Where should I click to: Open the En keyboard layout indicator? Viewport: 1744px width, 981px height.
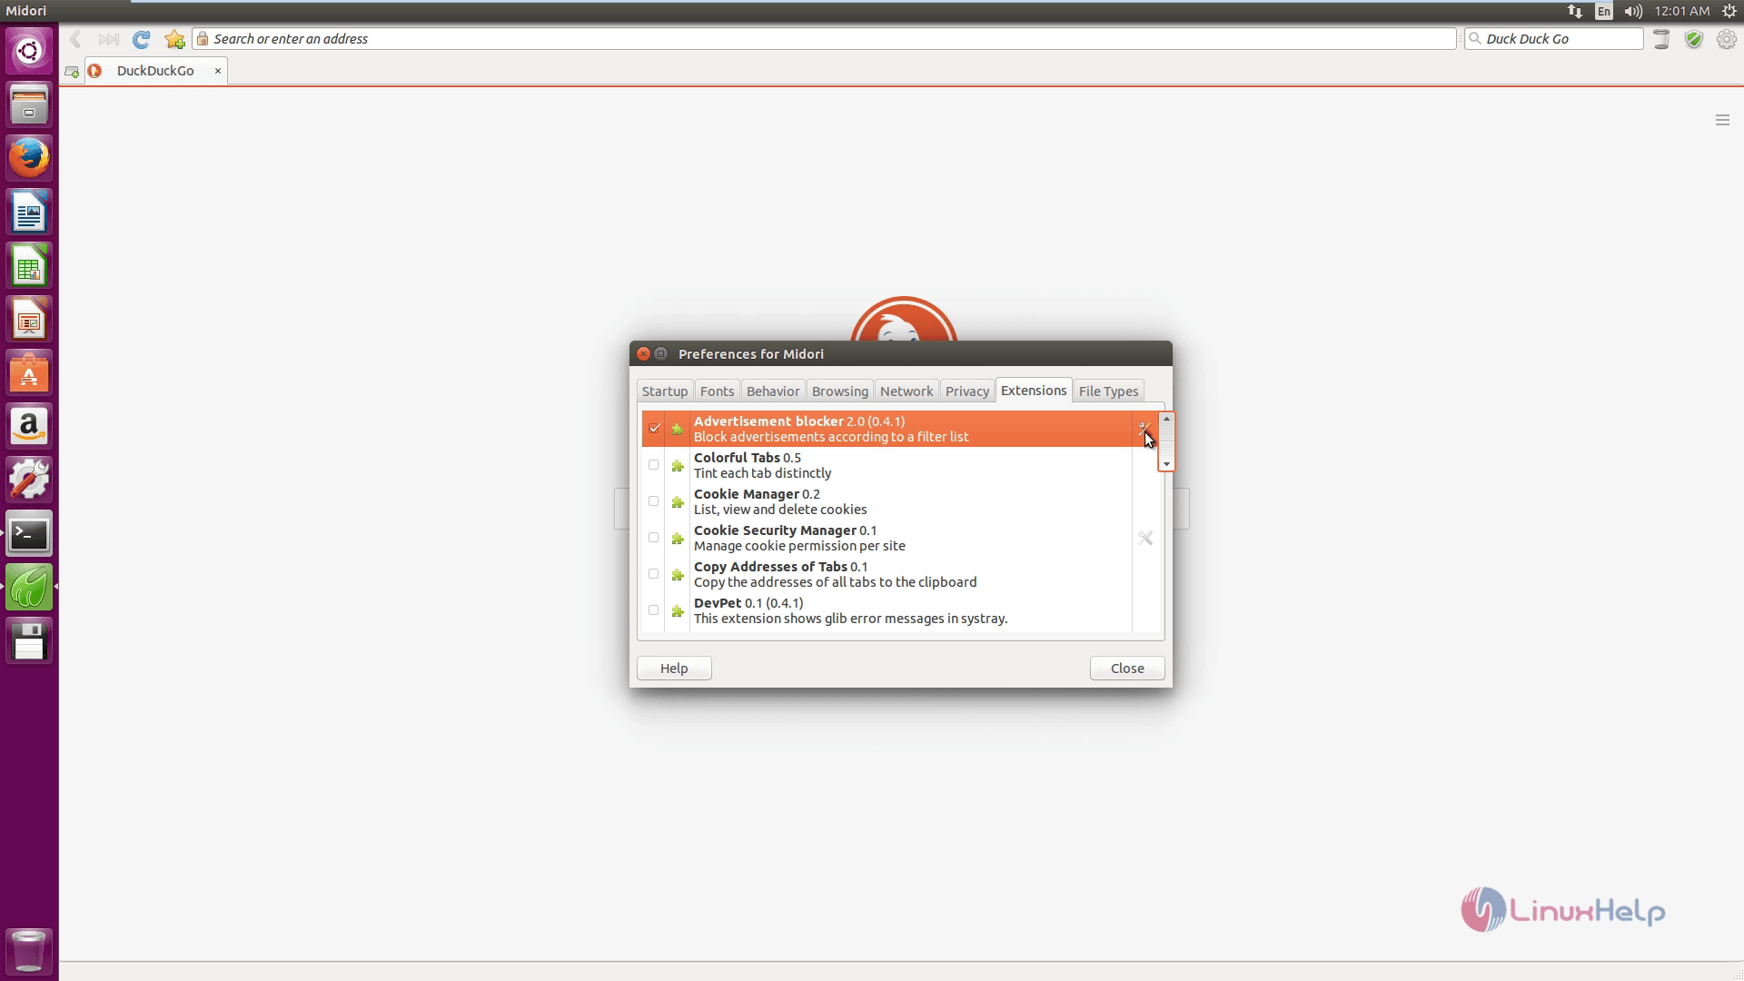tap(1604, 11)
